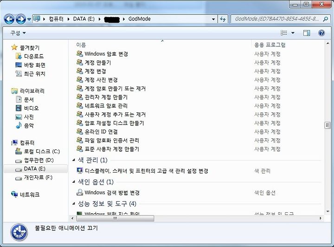
Task: Click 온라인 ID 연결 item icon
Action: (x=80, y=132)
